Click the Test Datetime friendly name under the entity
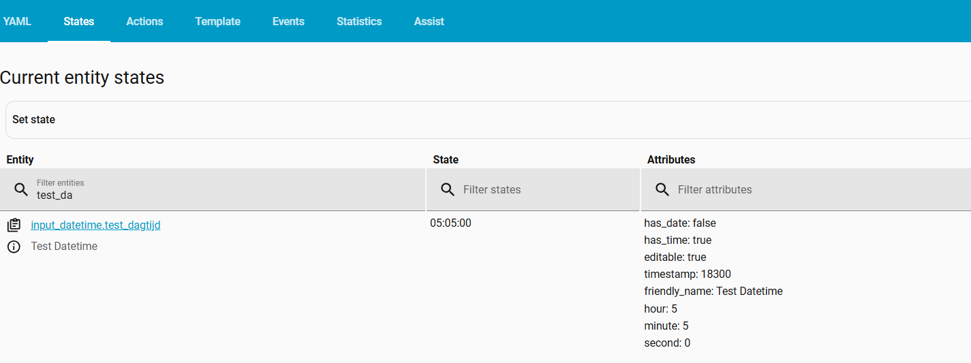Image resolution: width=971 pixels, height=363 pixels. click(x=64, y=247)
